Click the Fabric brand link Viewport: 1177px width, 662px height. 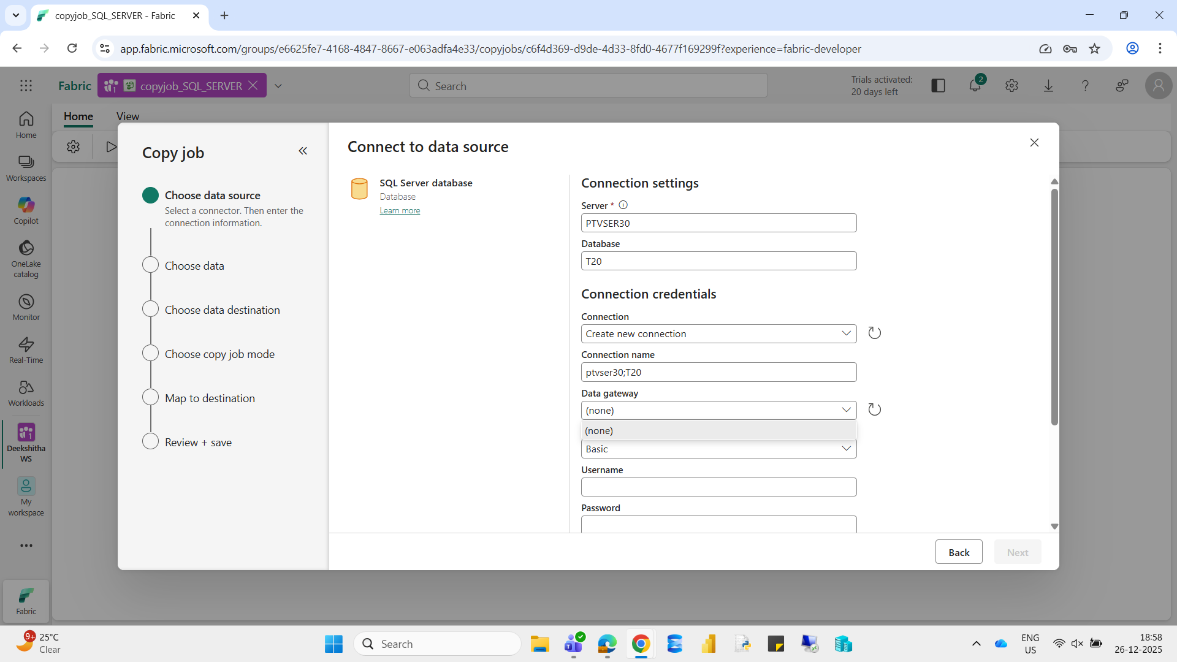coord(75,86)
